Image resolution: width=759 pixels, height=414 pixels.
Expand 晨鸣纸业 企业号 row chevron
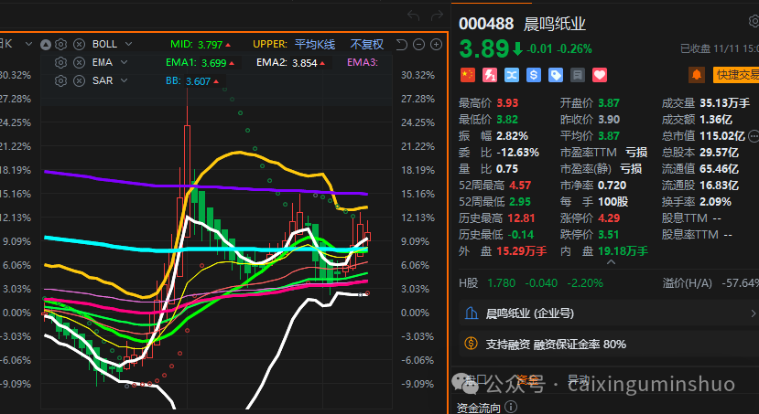[754, 313]
